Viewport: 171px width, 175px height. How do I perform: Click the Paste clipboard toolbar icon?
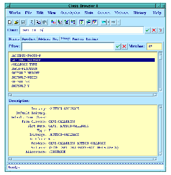(45, 22)
